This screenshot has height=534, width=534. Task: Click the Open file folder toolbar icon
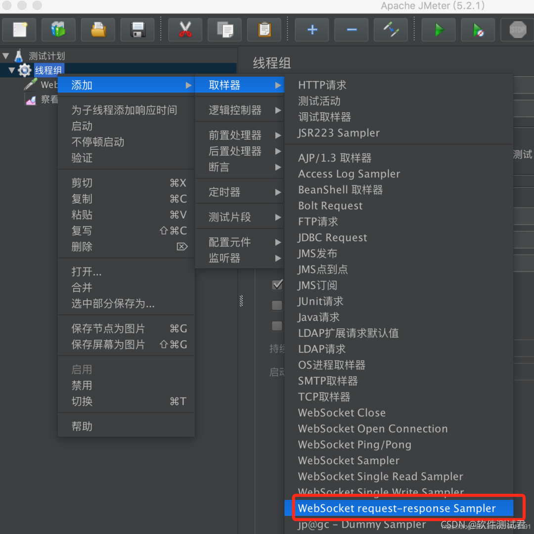pos(98,30)
